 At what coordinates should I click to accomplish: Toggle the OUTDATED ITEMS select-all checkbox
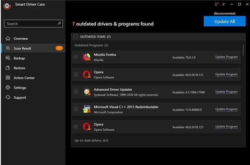pyautogui.click(x=76, y=37)
